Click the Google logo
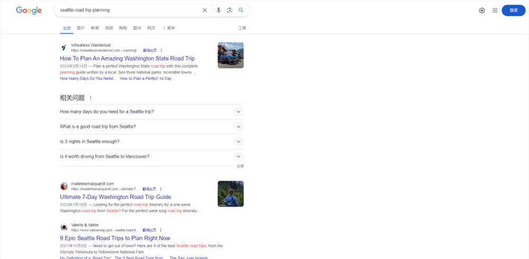The width and height of the screenshot is (529, 259). pyautogui.click(x=29, y=11)
